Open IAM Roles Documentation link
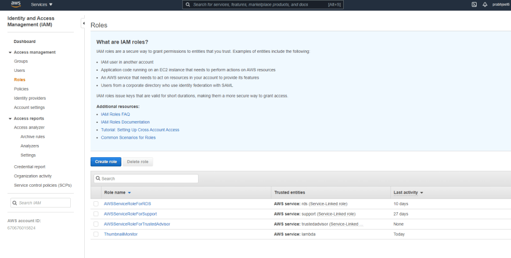This screenshot has height=258, width=511. click(125, 122)
